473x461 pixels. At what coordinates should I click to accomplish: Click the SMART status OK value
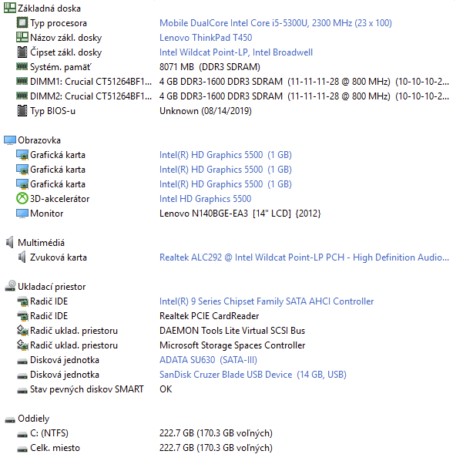(x=166, y=389)
